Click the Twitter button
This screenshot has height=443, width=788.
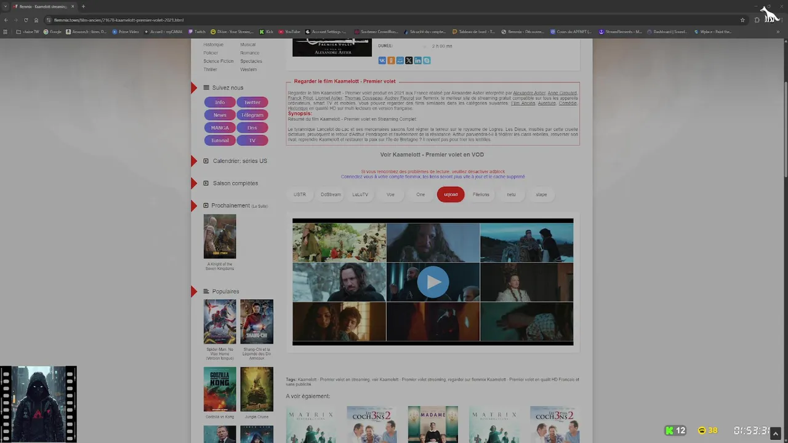pyautogui.click(x=252, y=102)
